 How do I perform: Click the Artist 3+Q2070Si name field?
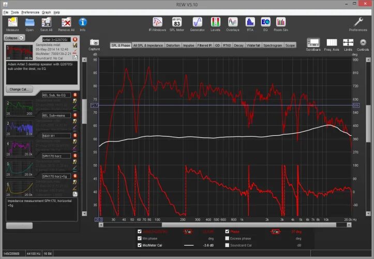click(56, 39)
